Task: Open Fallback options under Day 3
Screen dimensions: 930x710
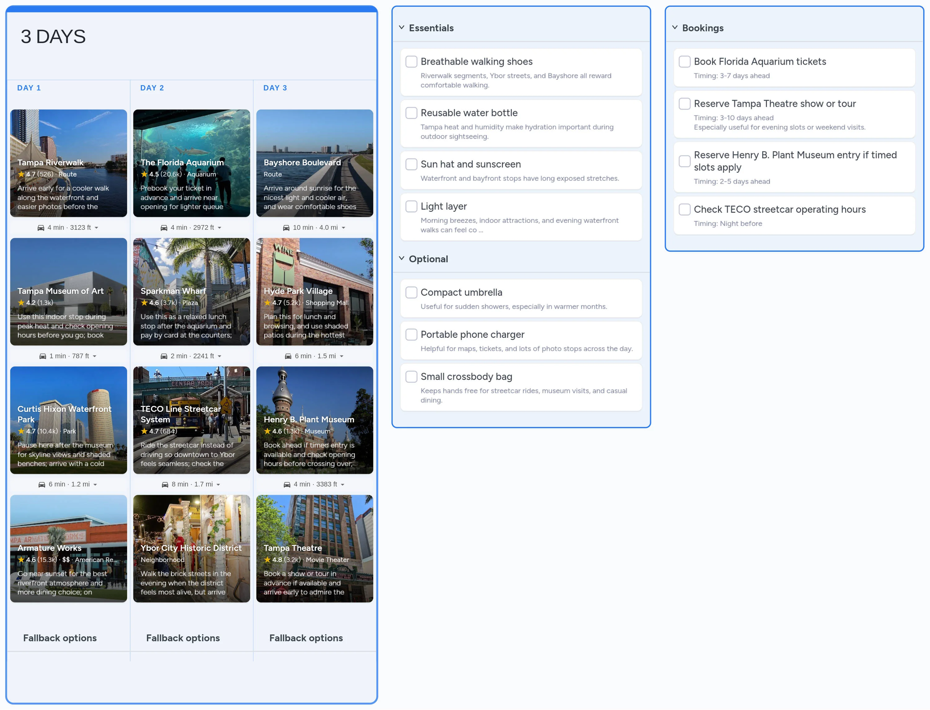Action: click(306, 638)
